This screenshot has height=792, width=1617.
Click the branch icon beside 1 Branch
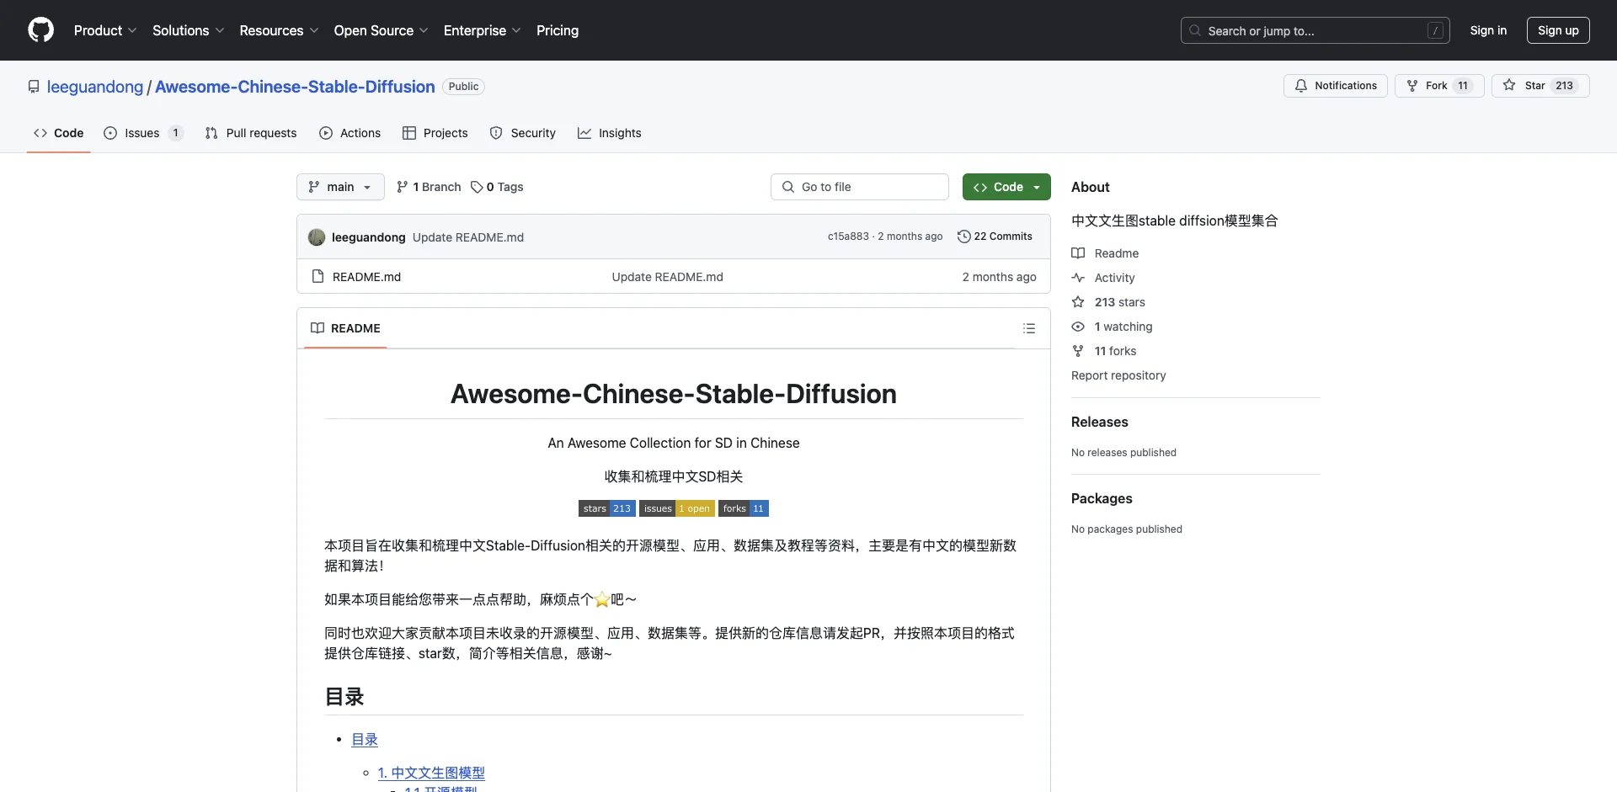point(403,187)
